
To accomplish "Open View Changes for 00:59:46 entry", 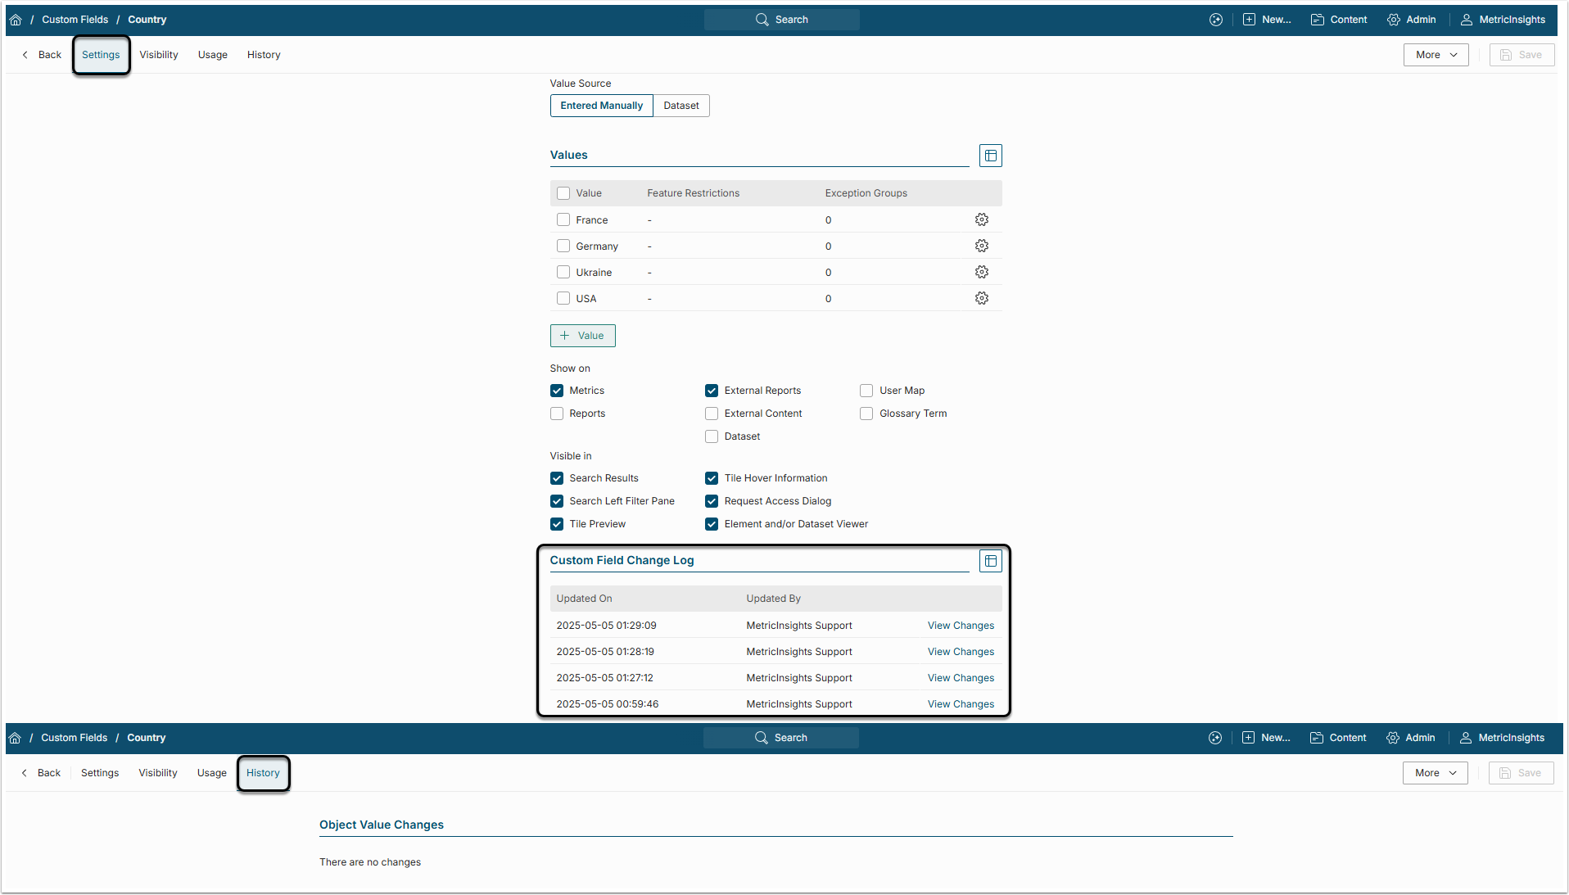I will click(x=961, y=704).
